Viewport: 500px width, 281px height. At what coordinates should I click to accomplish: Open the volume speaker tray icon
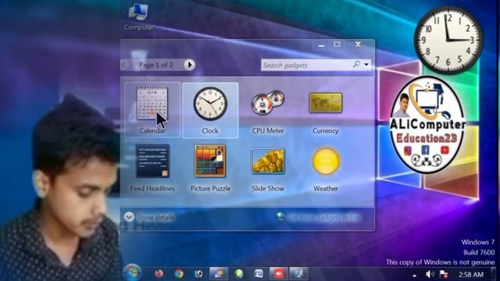tap(430, 274)
